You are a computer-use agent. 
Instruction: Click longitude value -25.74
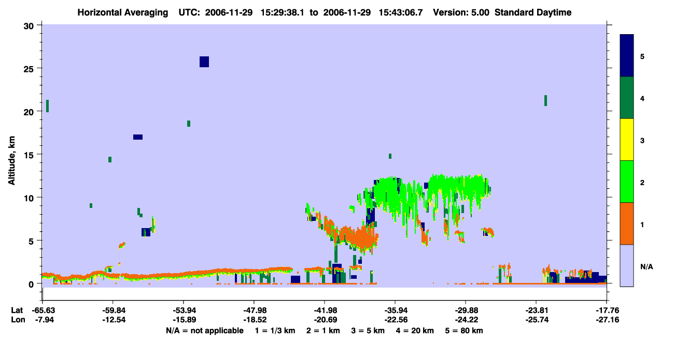[536, 320]
